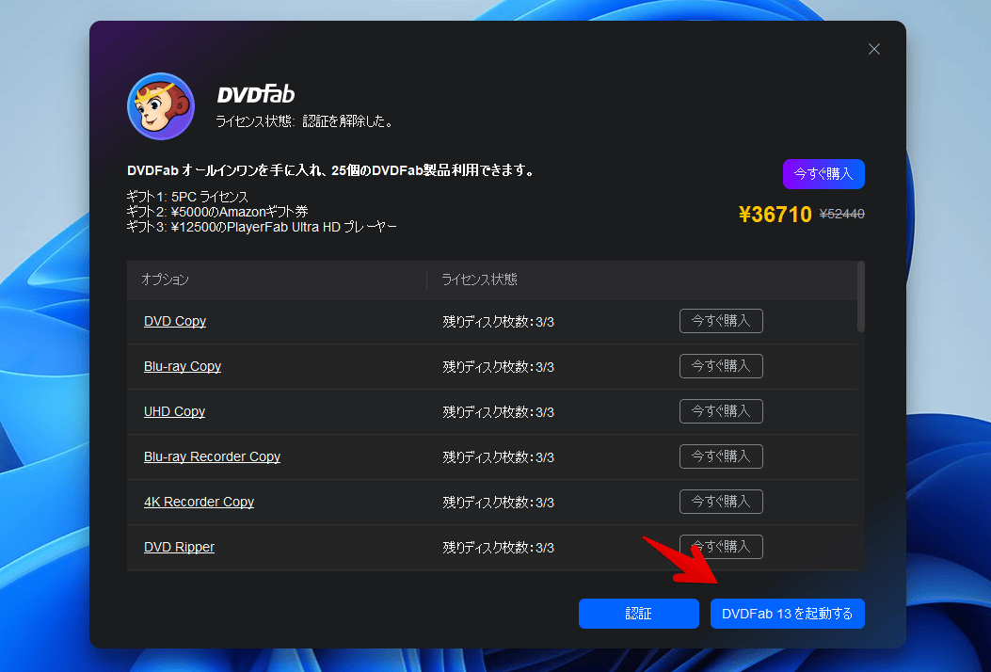Close the DVDFab license dialog
The width and height of the screenshot is (991, 672).
(874, 49)
